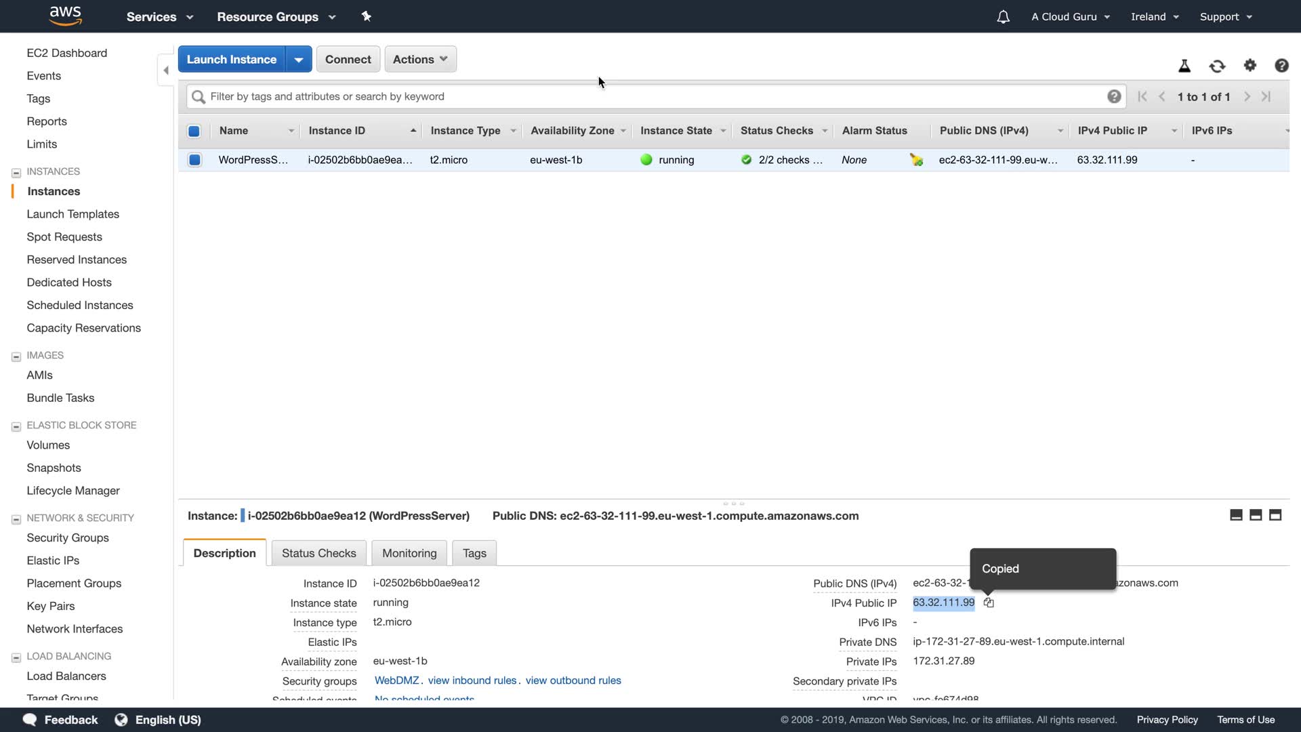
Task: Click the refresh instances icon
Action: point(1217,66)
